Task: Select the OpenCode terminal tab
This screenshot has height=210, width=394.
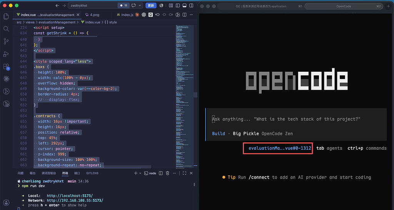Action: [x=344, y=6]
